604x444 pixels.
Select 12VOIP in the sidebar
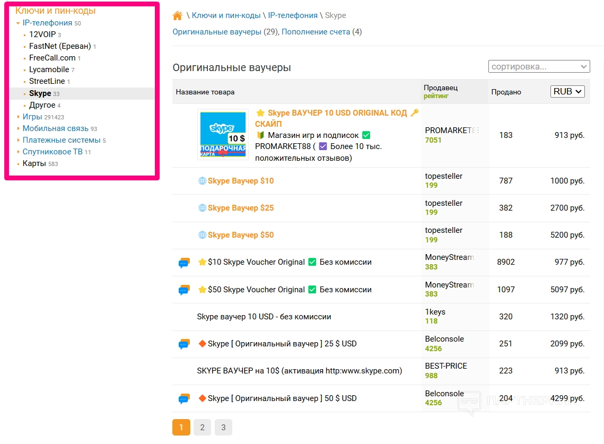click(x=42, y=34)
